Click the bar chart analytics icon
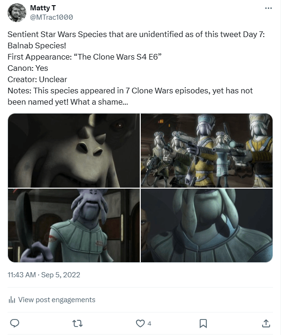The height and width of the screenshot is (335, 281). [x=12, y=300]
